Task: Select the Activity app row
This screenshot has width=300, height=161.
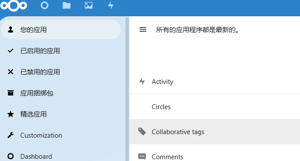Action: (215, 81)
